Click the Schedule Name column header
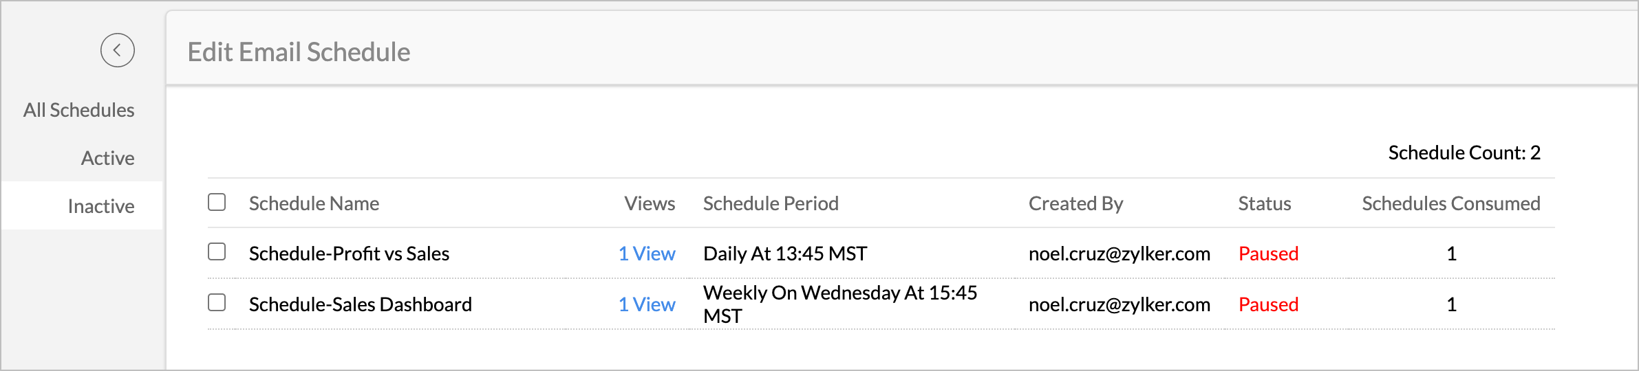 click(x=314, y=203)
